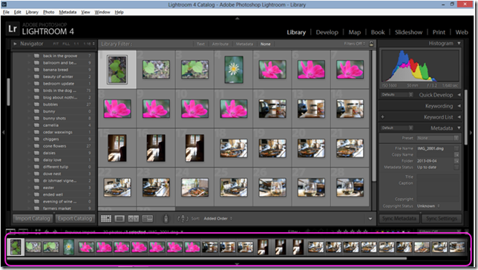Viewport: 478px width, 270px height.
Task: Switch to Loupe view icon
Action: (x=119, y=219)
